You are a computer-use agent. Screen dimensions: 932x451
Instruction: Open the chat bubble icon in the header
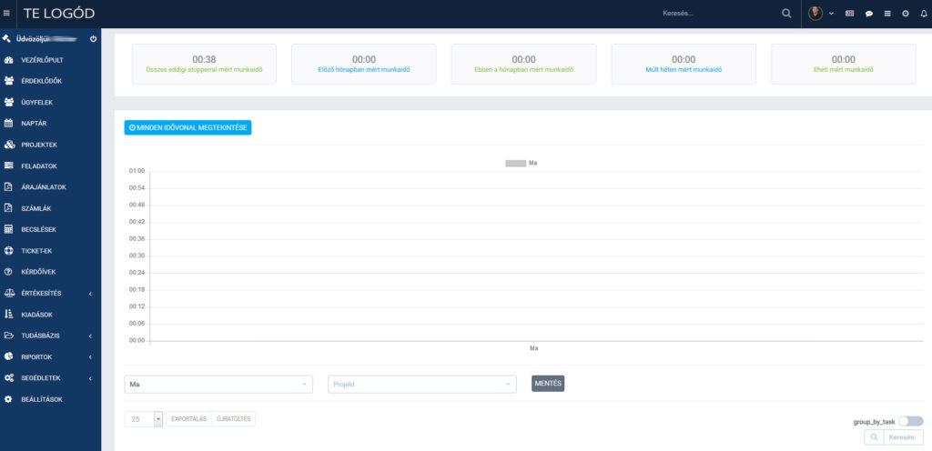tap(869, 14)
